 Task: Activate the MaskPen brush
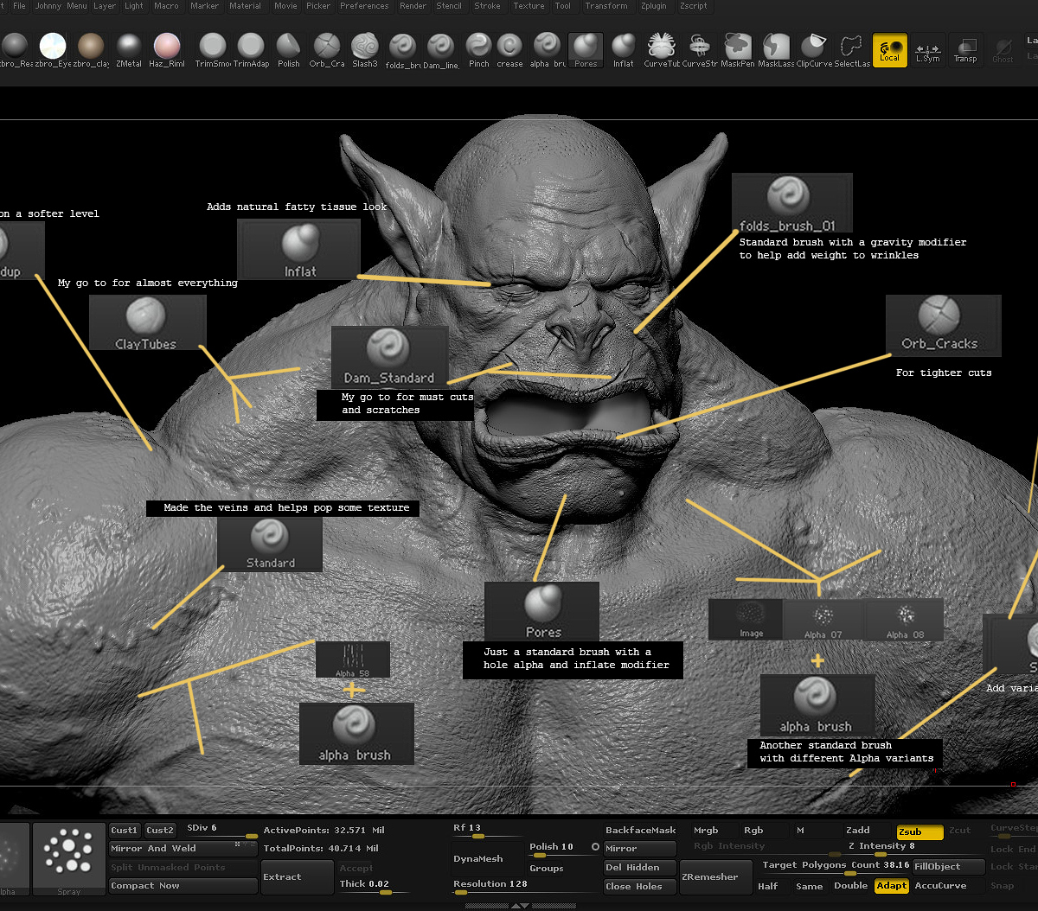(738, 50)
